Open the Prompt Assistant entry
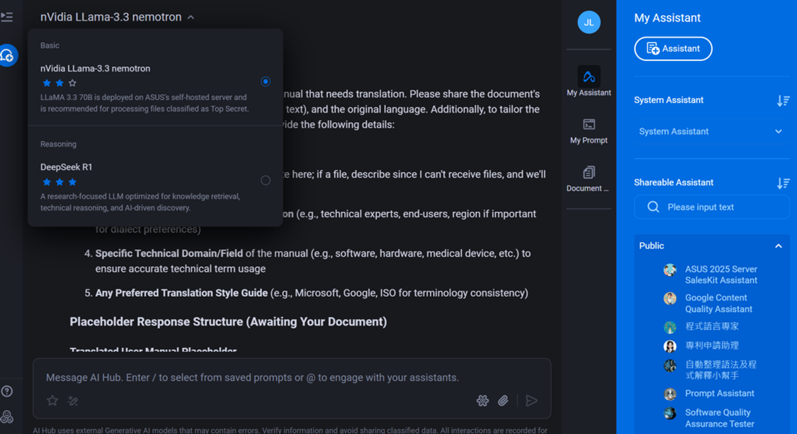 pos(720,393)
